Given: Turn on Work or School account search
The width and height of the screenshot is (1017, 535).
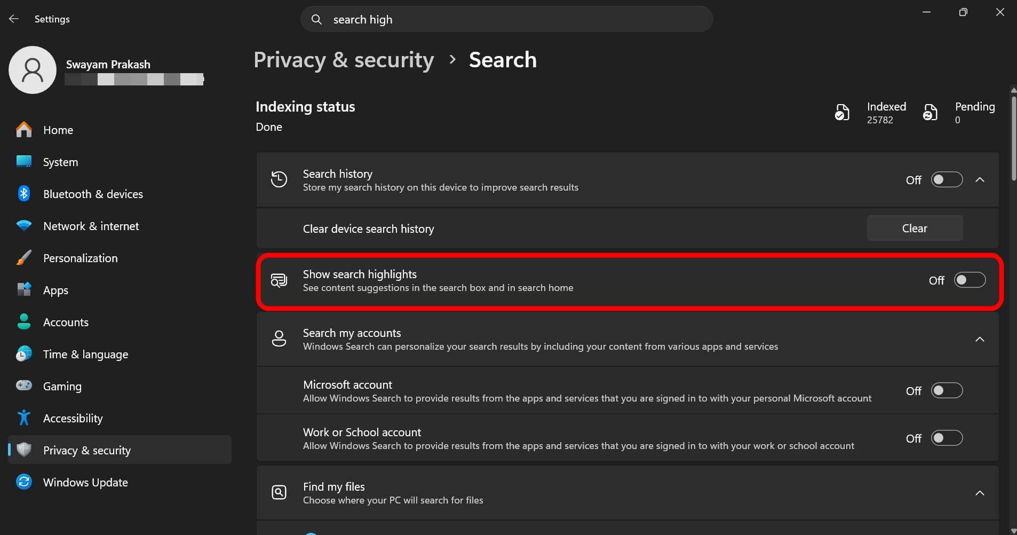Looking at the screenshot, I should tap(947, 438).
